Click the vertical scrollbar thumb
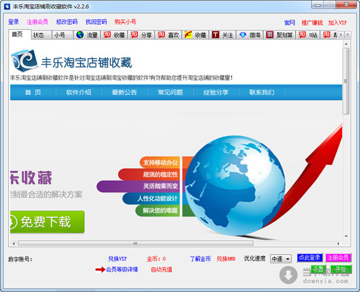The image size is (360, 292). [346, 81]
